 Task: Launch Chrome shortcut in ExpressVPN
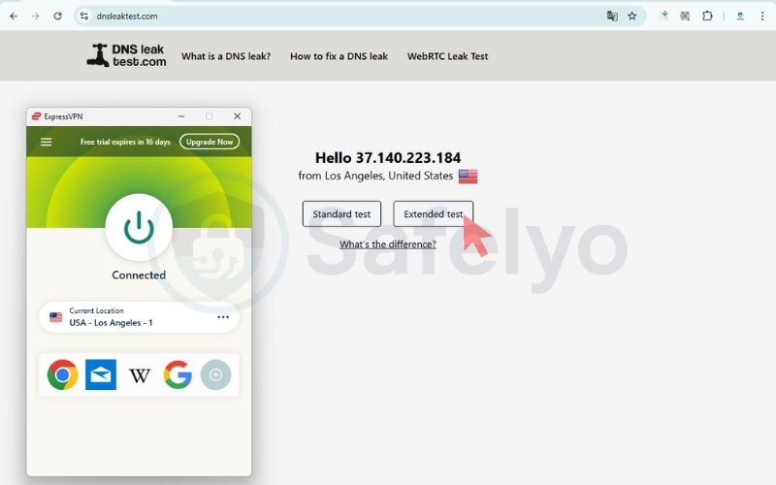(x=62, y=374)
